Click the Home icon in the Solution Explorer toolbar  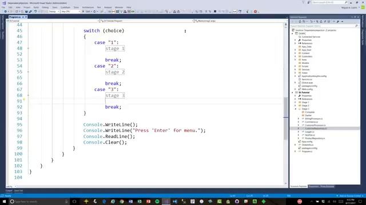300,22
